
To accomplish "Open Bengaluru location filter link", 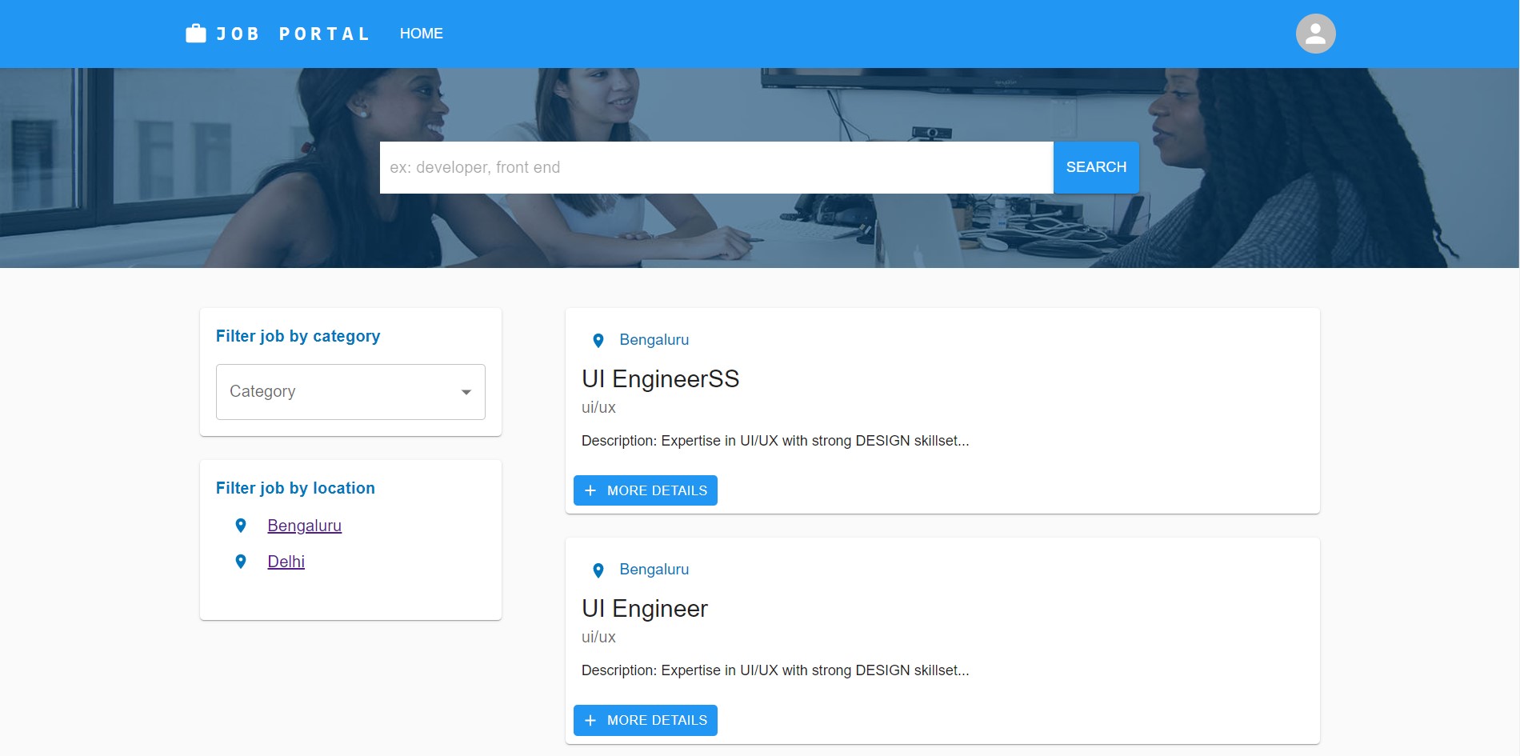I will pos(304,525).
